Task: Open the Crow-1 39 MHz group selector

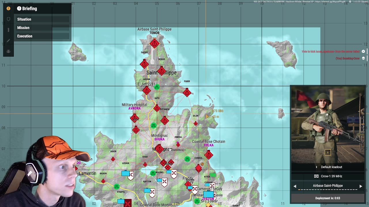Action: 328,176
